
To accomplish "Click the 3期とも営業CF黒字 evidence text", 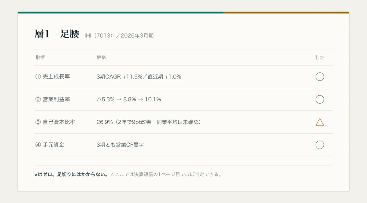I will 120,145.
